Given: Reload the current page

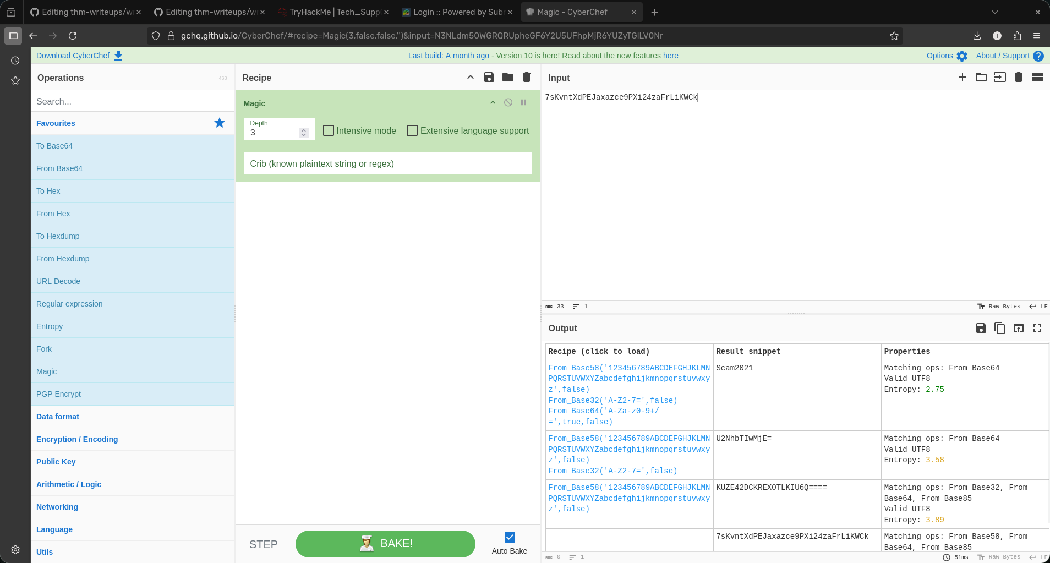Looking at the screenshot, I should pos(73,36).
